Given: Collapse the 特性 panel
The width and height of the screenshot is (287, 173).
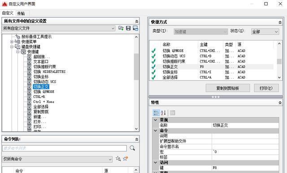Looking at the screenshot, I should (280, 103).
